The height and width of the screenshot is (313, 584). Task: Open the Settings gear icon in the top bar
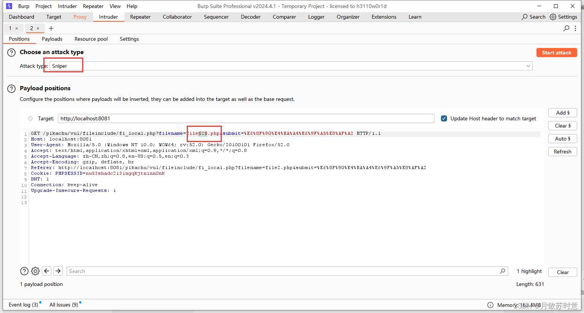[553, 17]
